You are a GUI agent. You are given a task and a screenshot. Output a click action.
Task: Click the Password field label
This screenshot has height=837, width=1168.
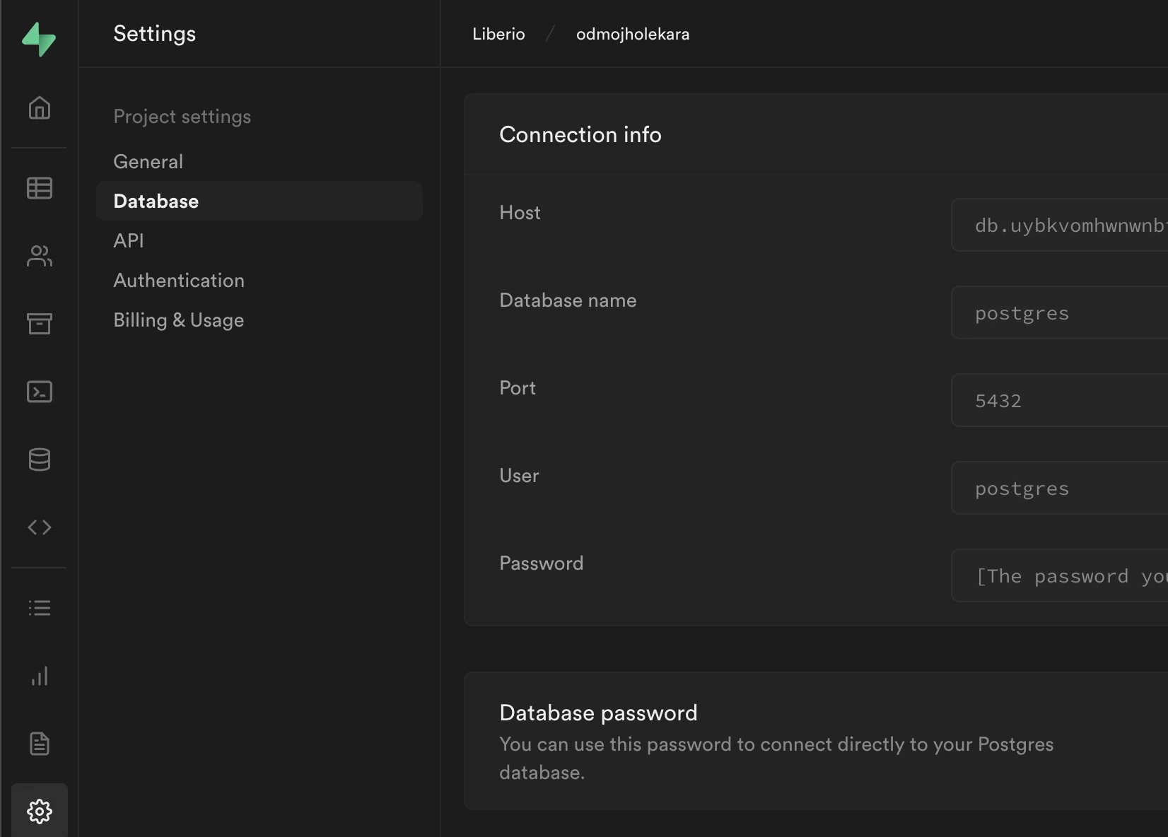click(542, 563)
